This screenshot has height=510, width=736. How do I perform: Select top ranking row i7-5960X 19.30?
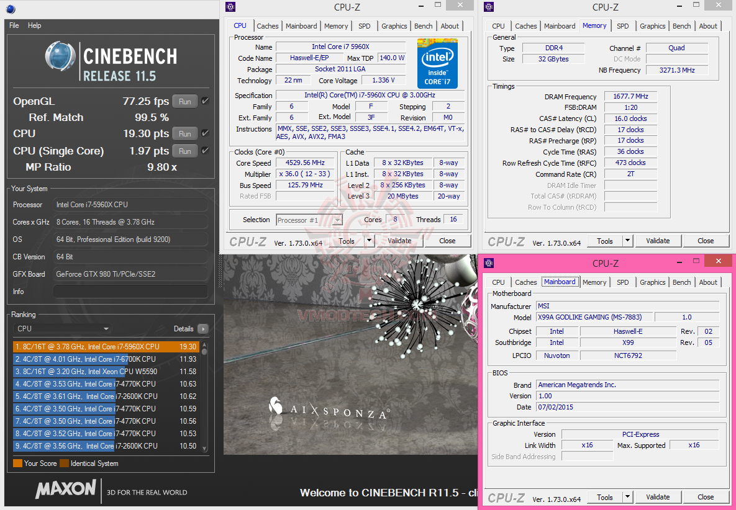click(106, 346)
